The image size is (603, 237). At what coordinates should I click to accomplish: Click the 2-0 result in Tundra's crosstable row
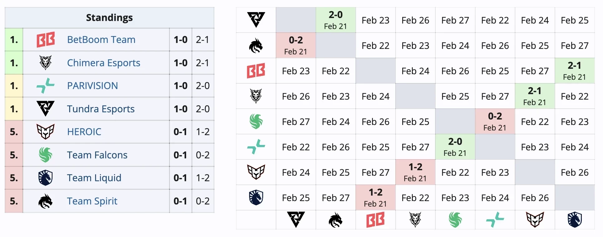(335, 15)
